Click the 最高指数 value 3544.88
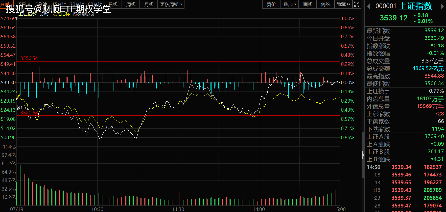The width and height of the screenshot is (446, 212). [x=434, y=76]
